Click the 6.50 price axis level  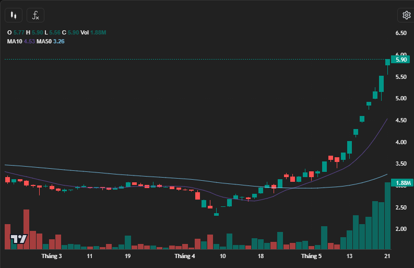click(x=401, y=33)
